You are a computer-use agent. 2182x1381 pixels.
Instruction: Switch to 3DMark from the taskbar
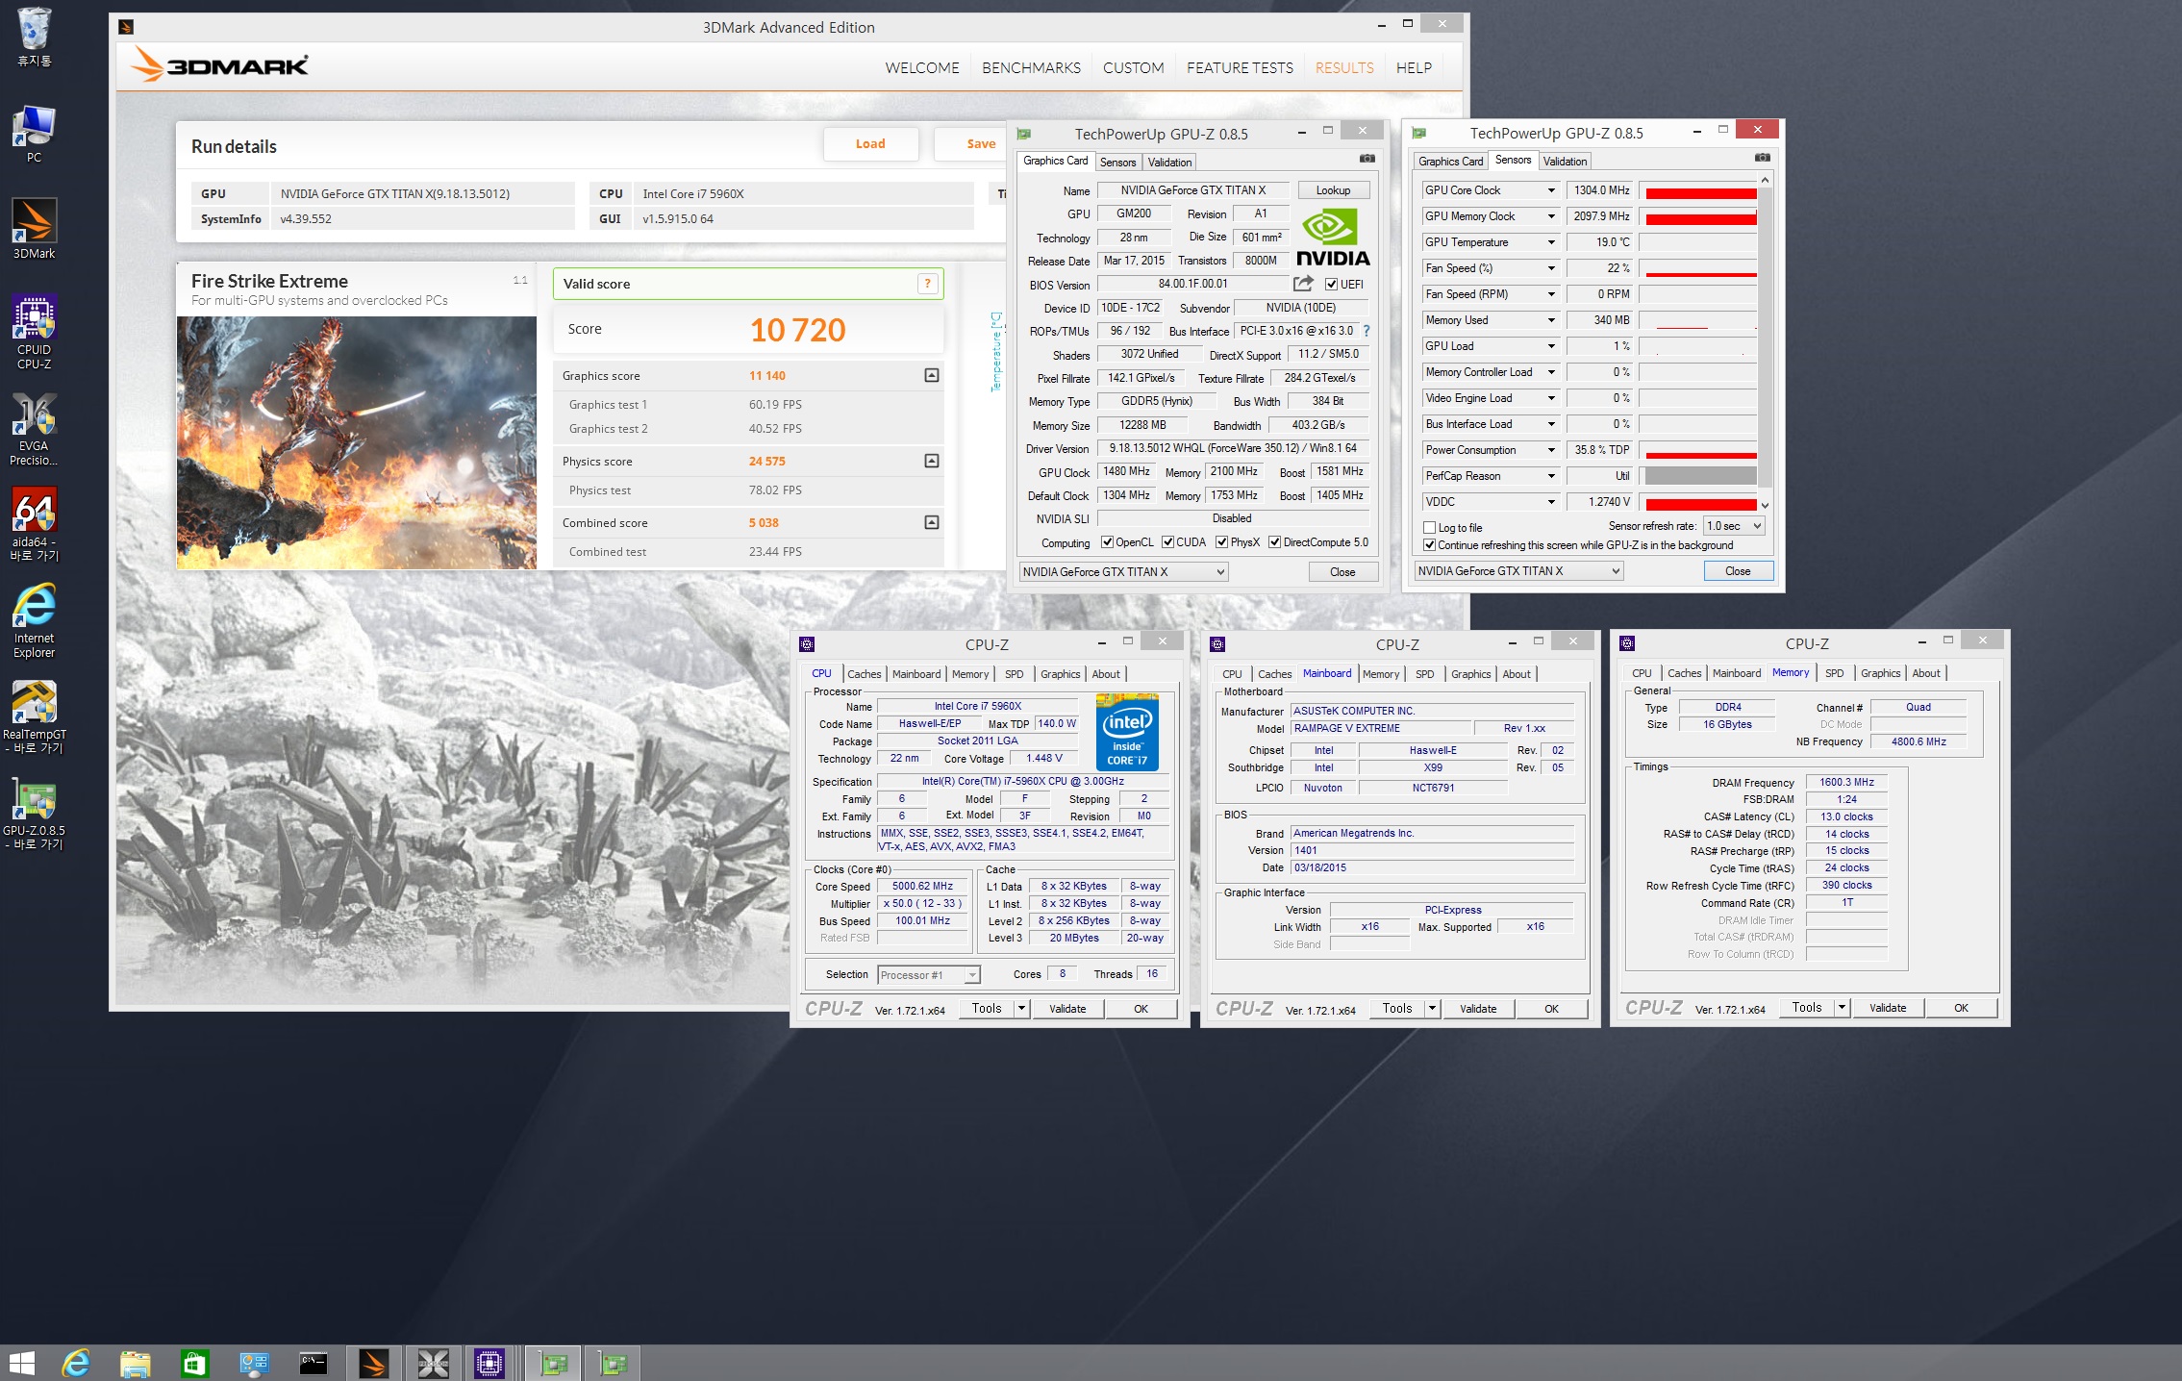click(x=373, y=1363)
